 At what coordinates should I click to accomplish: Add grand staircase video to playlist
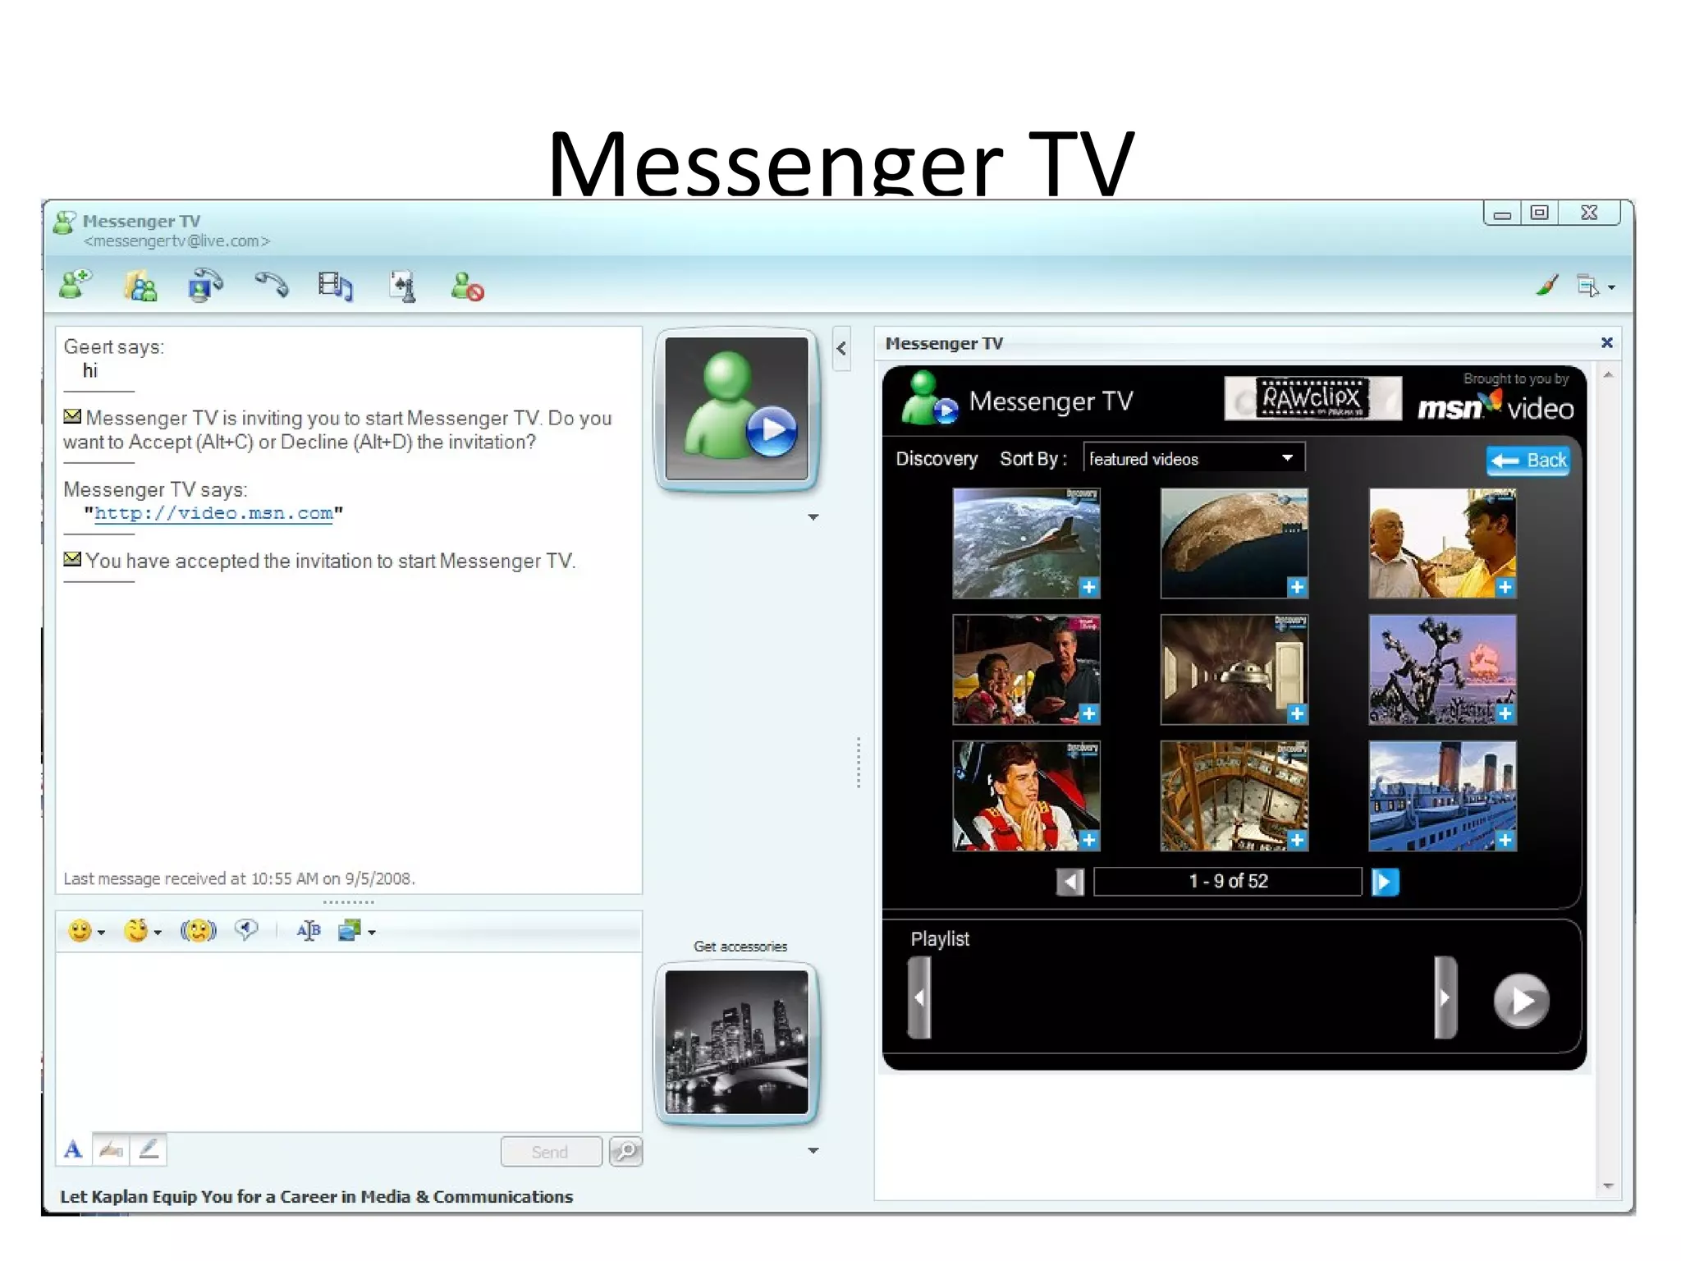1297,840
